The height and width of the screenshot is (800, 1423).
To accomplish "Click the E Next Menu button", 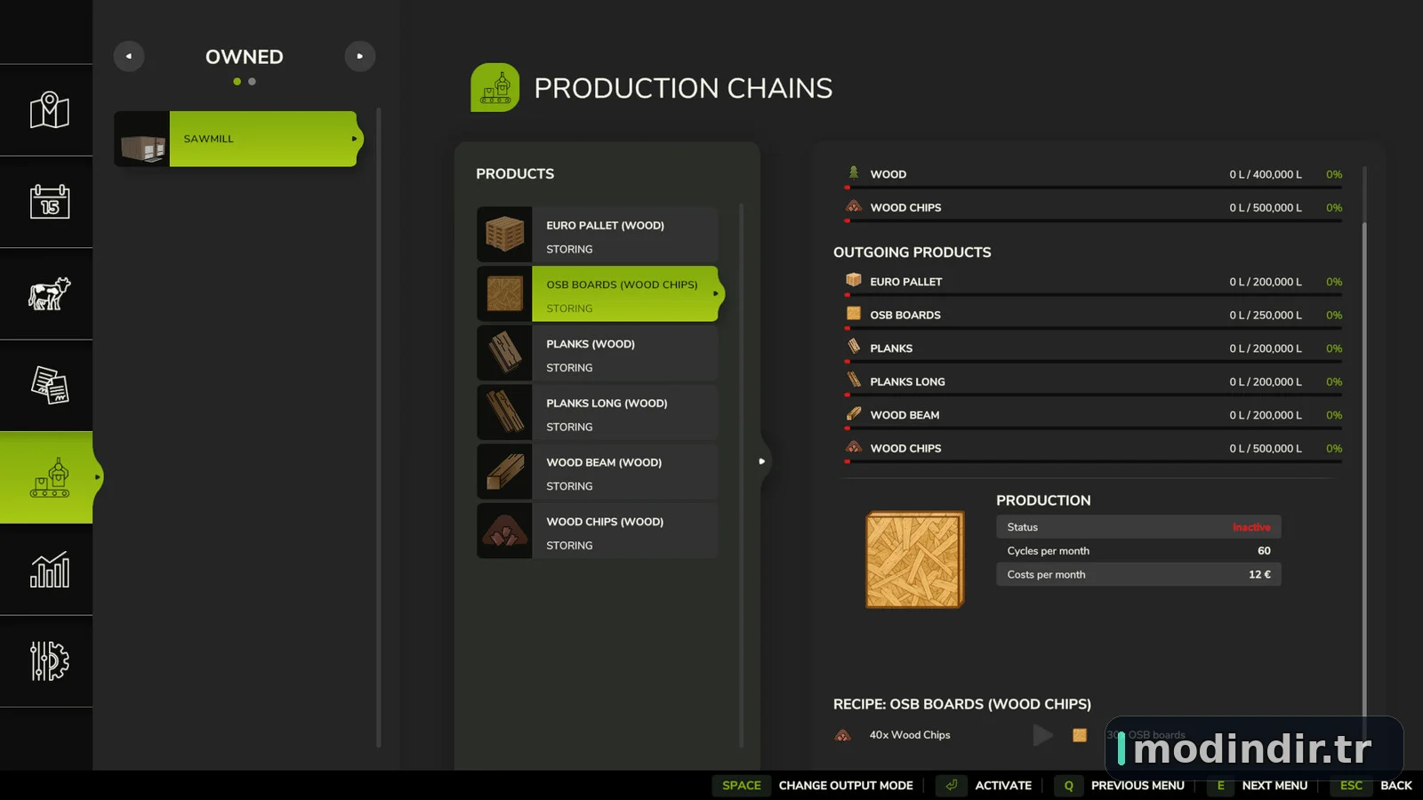I will tap(1258, 786).
